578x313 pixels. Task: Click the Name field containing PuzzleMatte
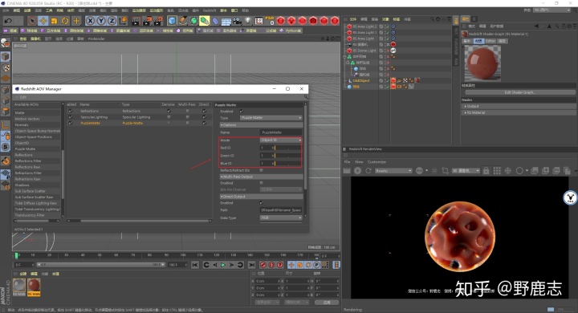coord(281,132)
